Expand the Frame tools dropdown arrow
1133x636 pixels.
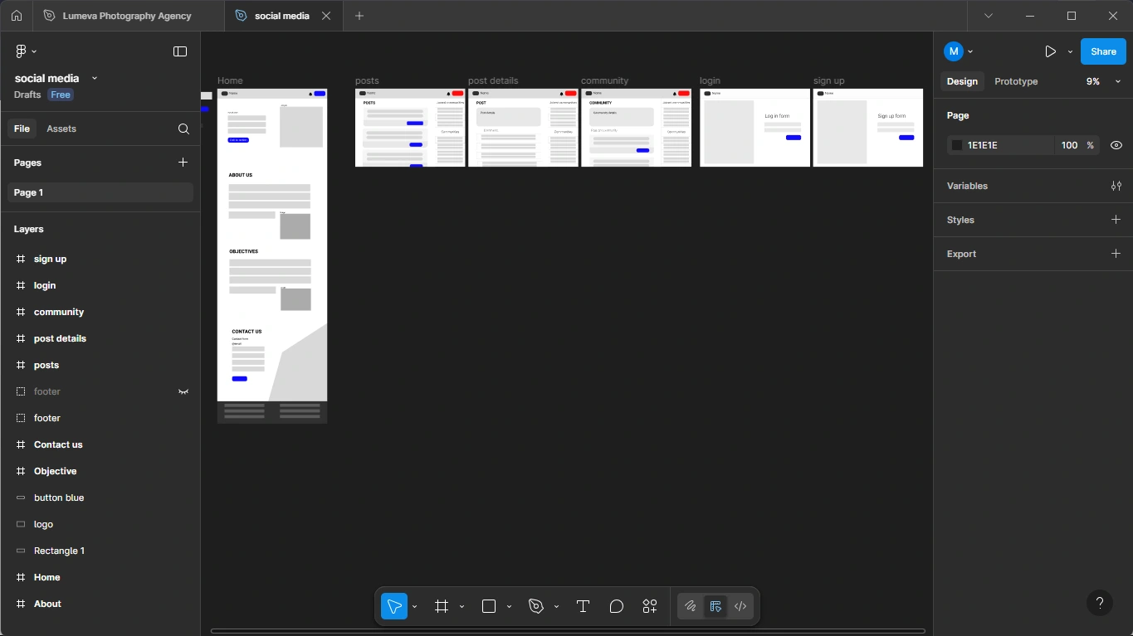pyautogui.click(x=462, y=607)
